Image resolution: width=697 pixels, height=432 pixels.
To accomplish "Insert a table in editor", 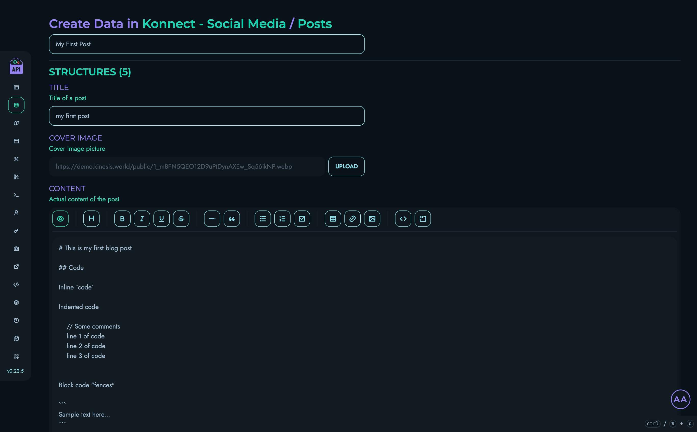I will pos(333,219).
